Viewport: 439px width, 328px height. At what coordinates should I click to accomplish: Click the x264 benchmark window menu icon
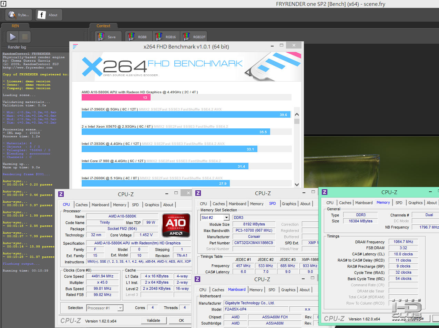click(x=75, y=46)
